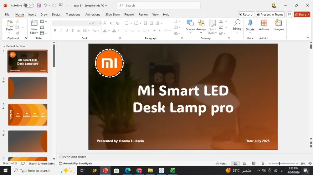
Task: Switch to Reading View
Action: tap(254, 163)
